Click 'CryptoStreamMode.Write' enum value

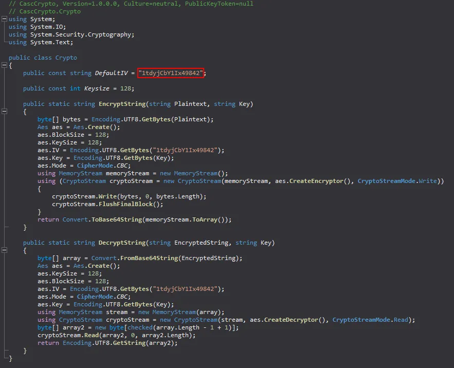397,181
